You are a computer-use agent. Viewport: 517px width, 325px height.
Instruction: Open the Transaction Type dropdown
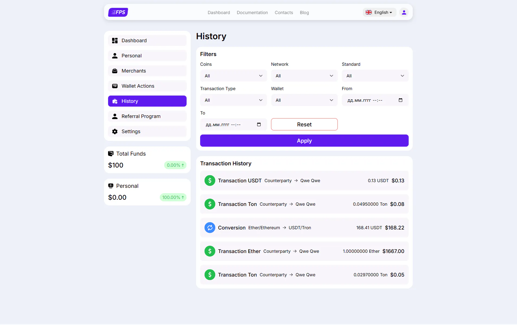pyautogui.click(x=233, y=100)
